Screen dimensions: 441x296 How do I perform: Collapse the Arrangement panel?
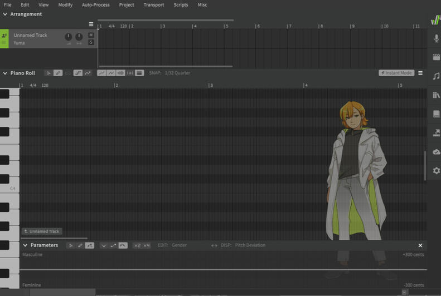[x=5, y=14]
